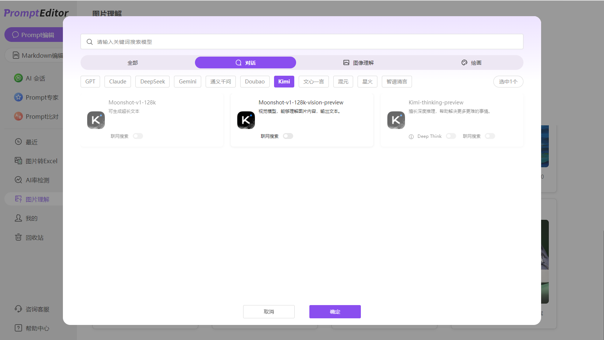Switch to the 图像理解 tab
604x340 pixels.
pos(359,62)
